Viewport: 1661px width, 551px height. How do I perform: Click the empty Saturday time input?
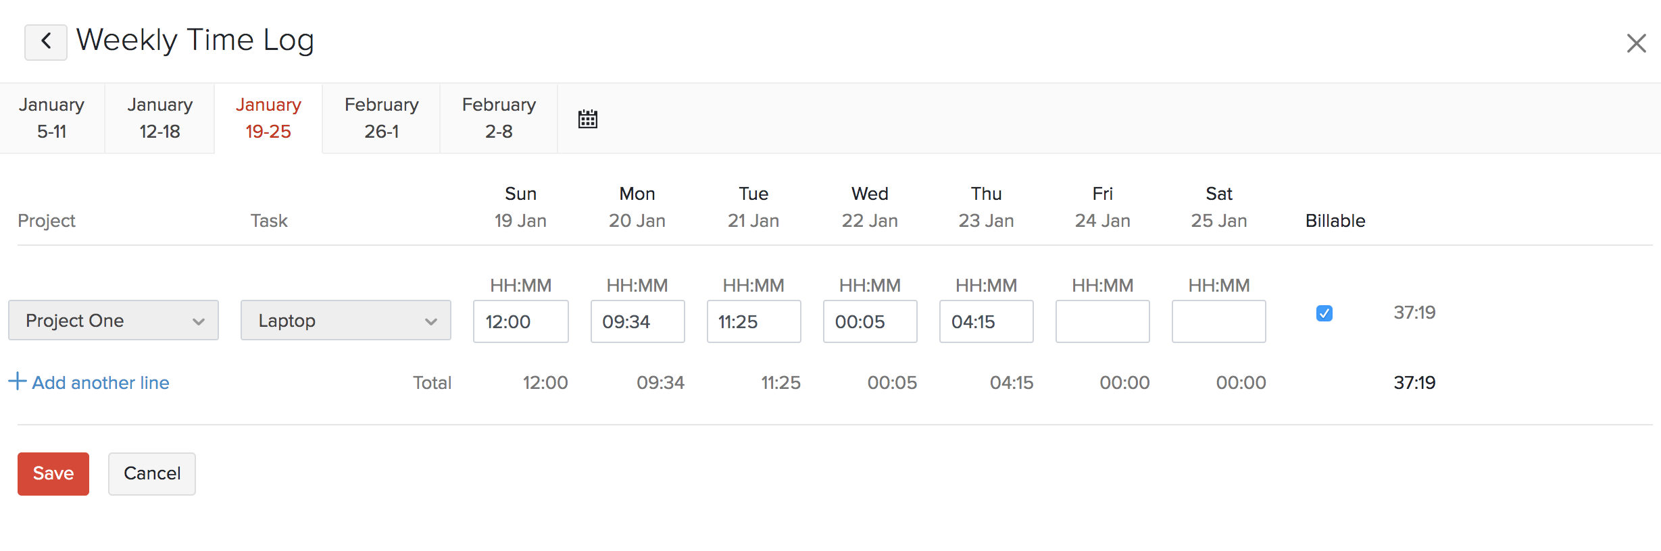pos(1218,321)
